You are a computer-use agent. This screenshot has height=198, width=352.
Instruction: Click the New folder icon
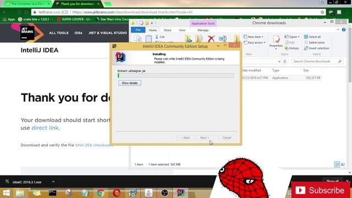tap(237, 38)
